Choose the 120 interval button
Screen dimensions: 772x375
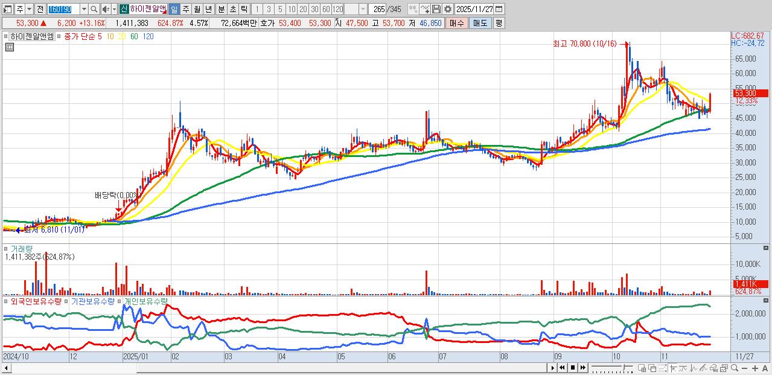(x=337, y=9)
